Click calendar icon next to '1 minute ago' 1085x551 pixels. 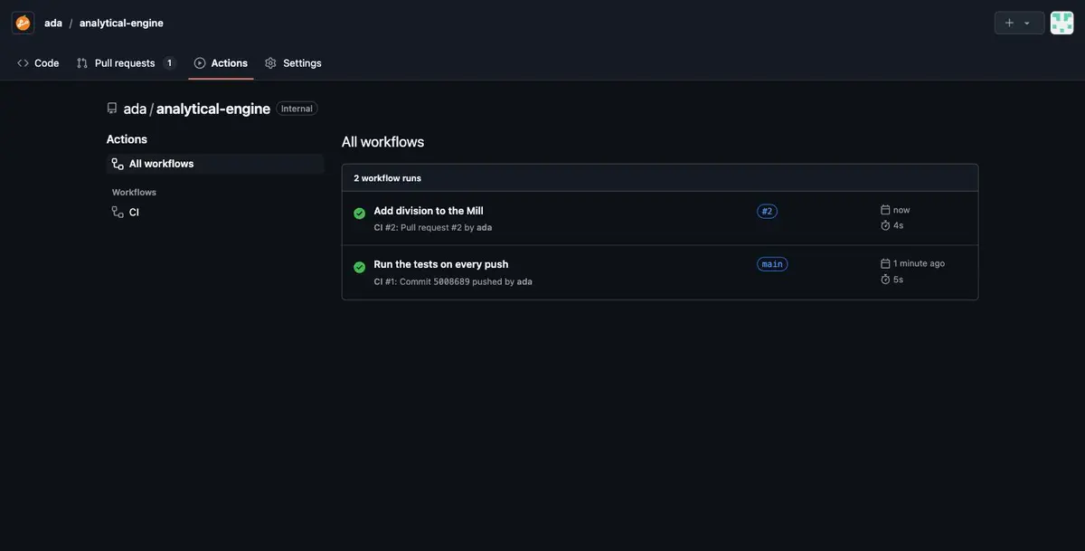pyautogui.click(x=886, y=263)
